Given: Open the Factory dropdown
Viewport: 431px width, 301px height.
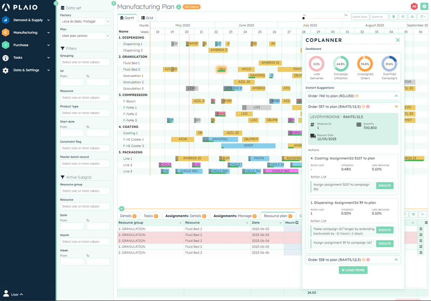Looking at the screenshot, I should point(85,22).
